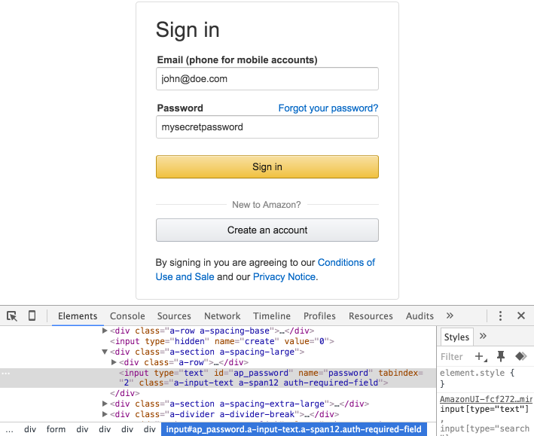Toggle element state pin icon

(500, 356)
